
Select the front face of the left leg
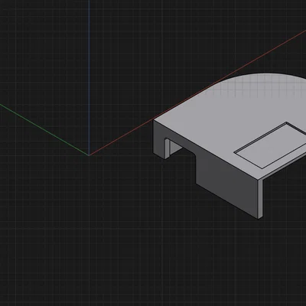click(159, 140)
